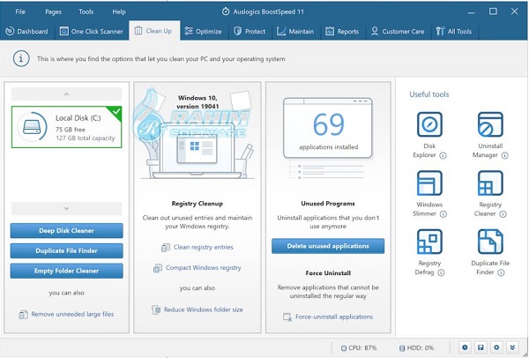
Task: Open the Pages menu
Action: 53,11
